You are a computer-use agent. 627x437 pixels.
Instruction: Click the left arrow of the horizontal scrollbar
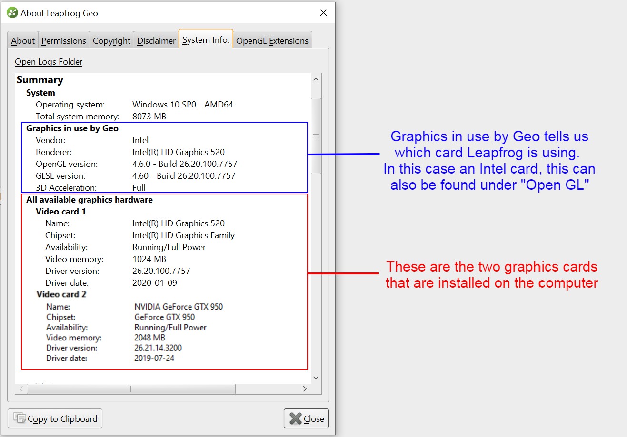click(x=20, y=388)
